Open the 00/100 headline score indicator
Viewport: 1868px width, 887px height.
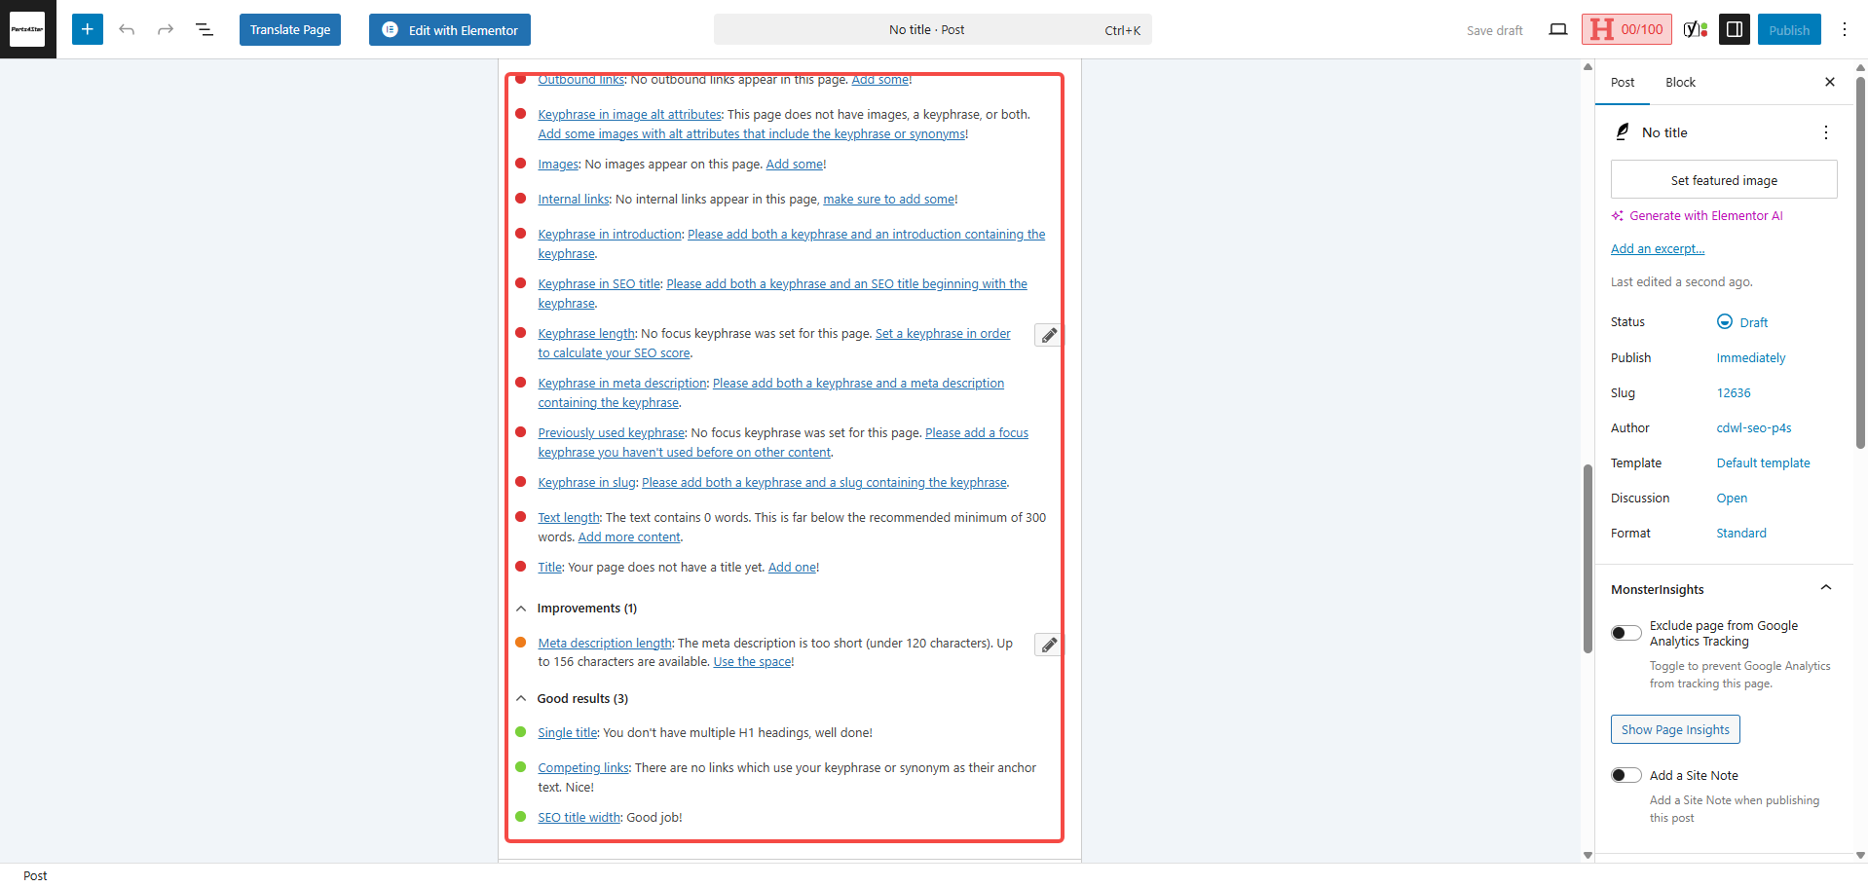[1625, 29]
